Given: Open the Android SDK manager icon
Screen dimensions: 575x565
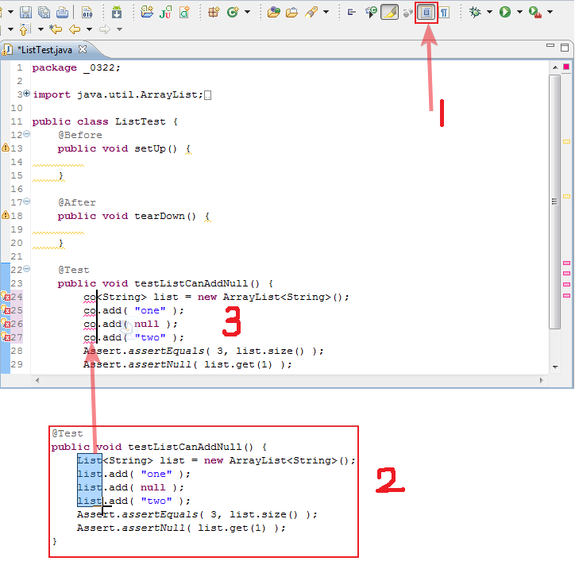Looking at the screenshot, I should click(117, 12).
